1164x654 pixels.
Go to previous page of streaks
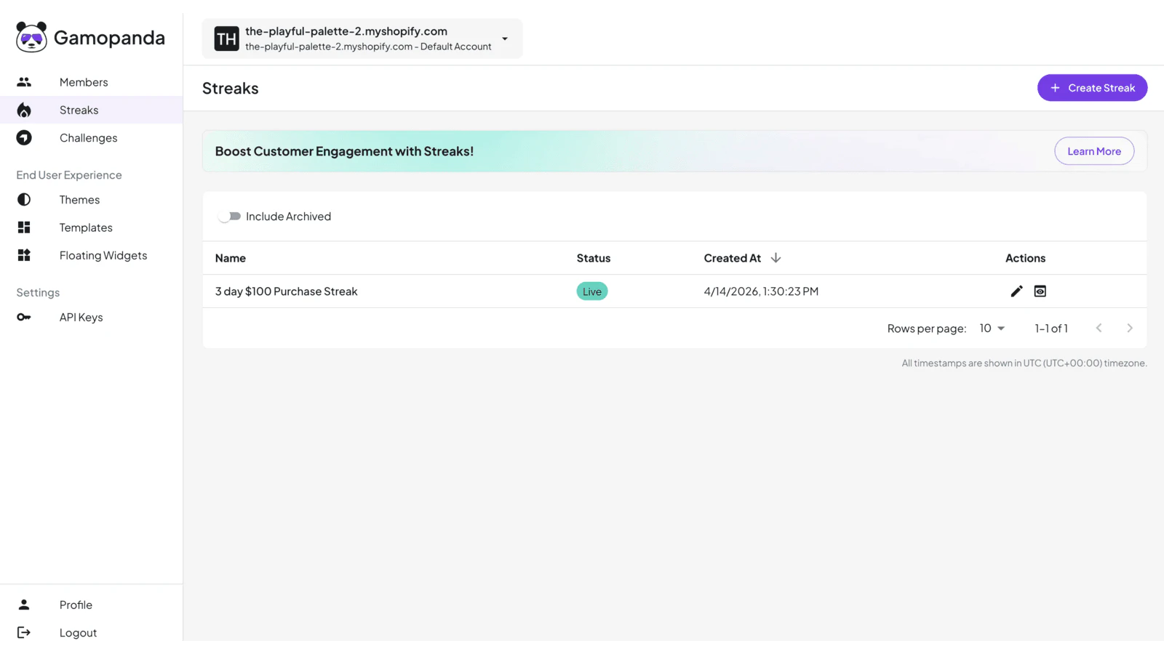[1099, 328]
